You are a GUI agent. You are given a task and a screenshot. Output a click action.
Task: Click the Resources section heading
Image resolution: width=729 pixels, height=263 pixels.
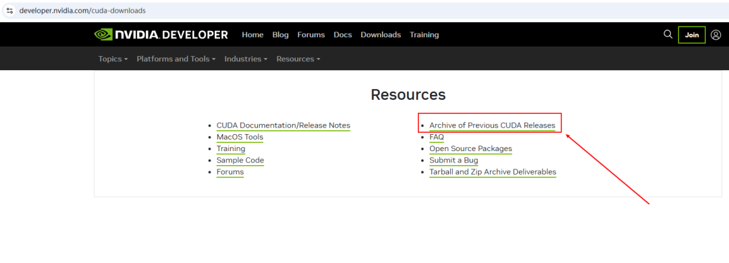click(x=408, y=95)
